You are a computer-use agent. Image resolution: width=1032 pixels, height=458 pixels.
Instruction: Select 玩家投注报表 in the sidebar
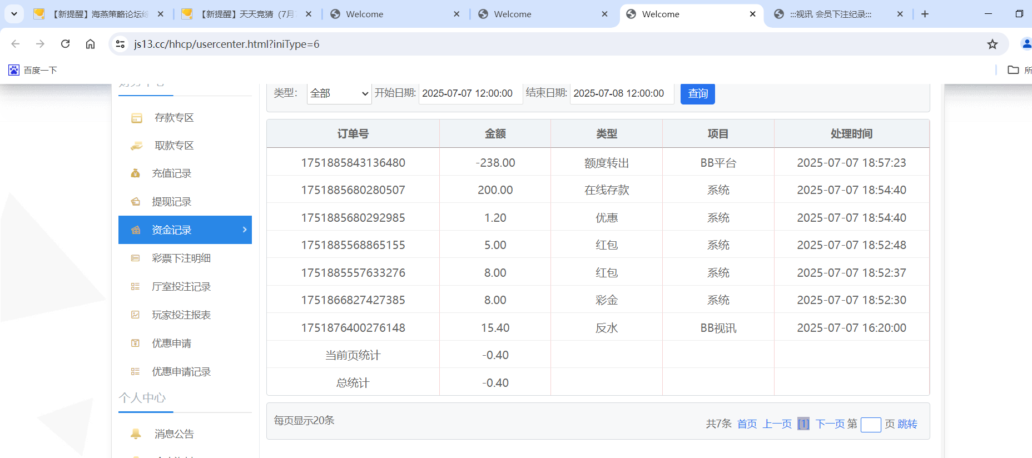pyautogui.click(x=181, y=315)
